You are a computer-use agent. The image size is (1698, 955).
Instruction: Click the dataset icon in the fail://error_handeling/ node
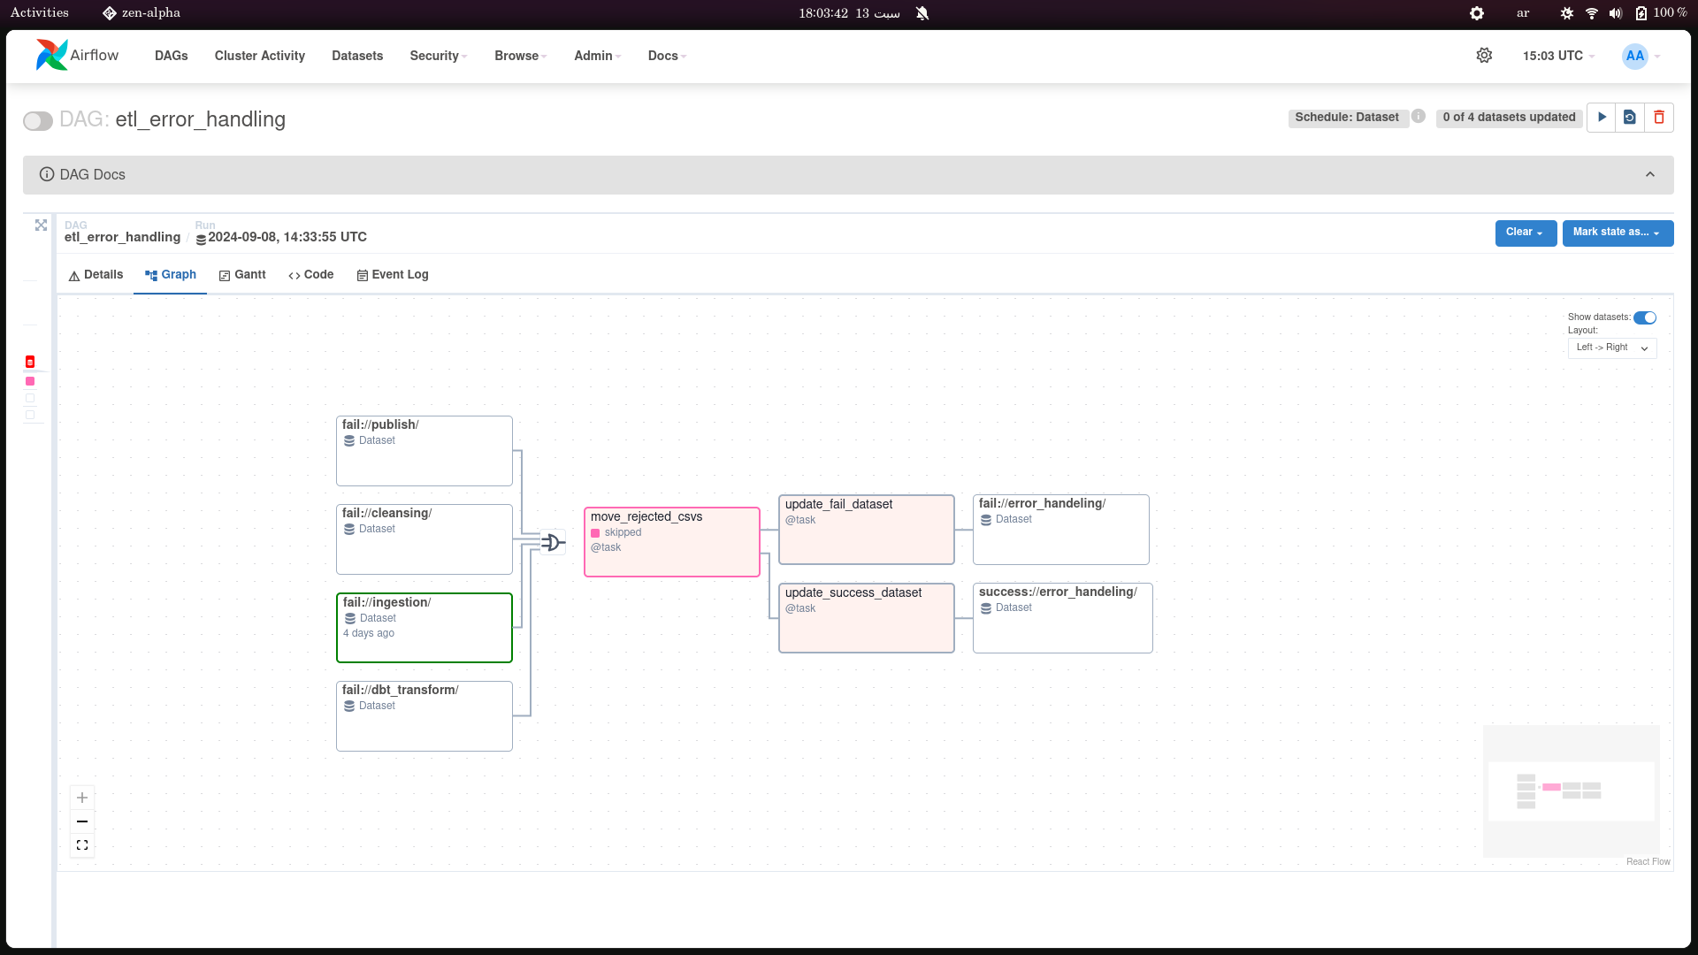pyautogui.click(x=986, y=519)
